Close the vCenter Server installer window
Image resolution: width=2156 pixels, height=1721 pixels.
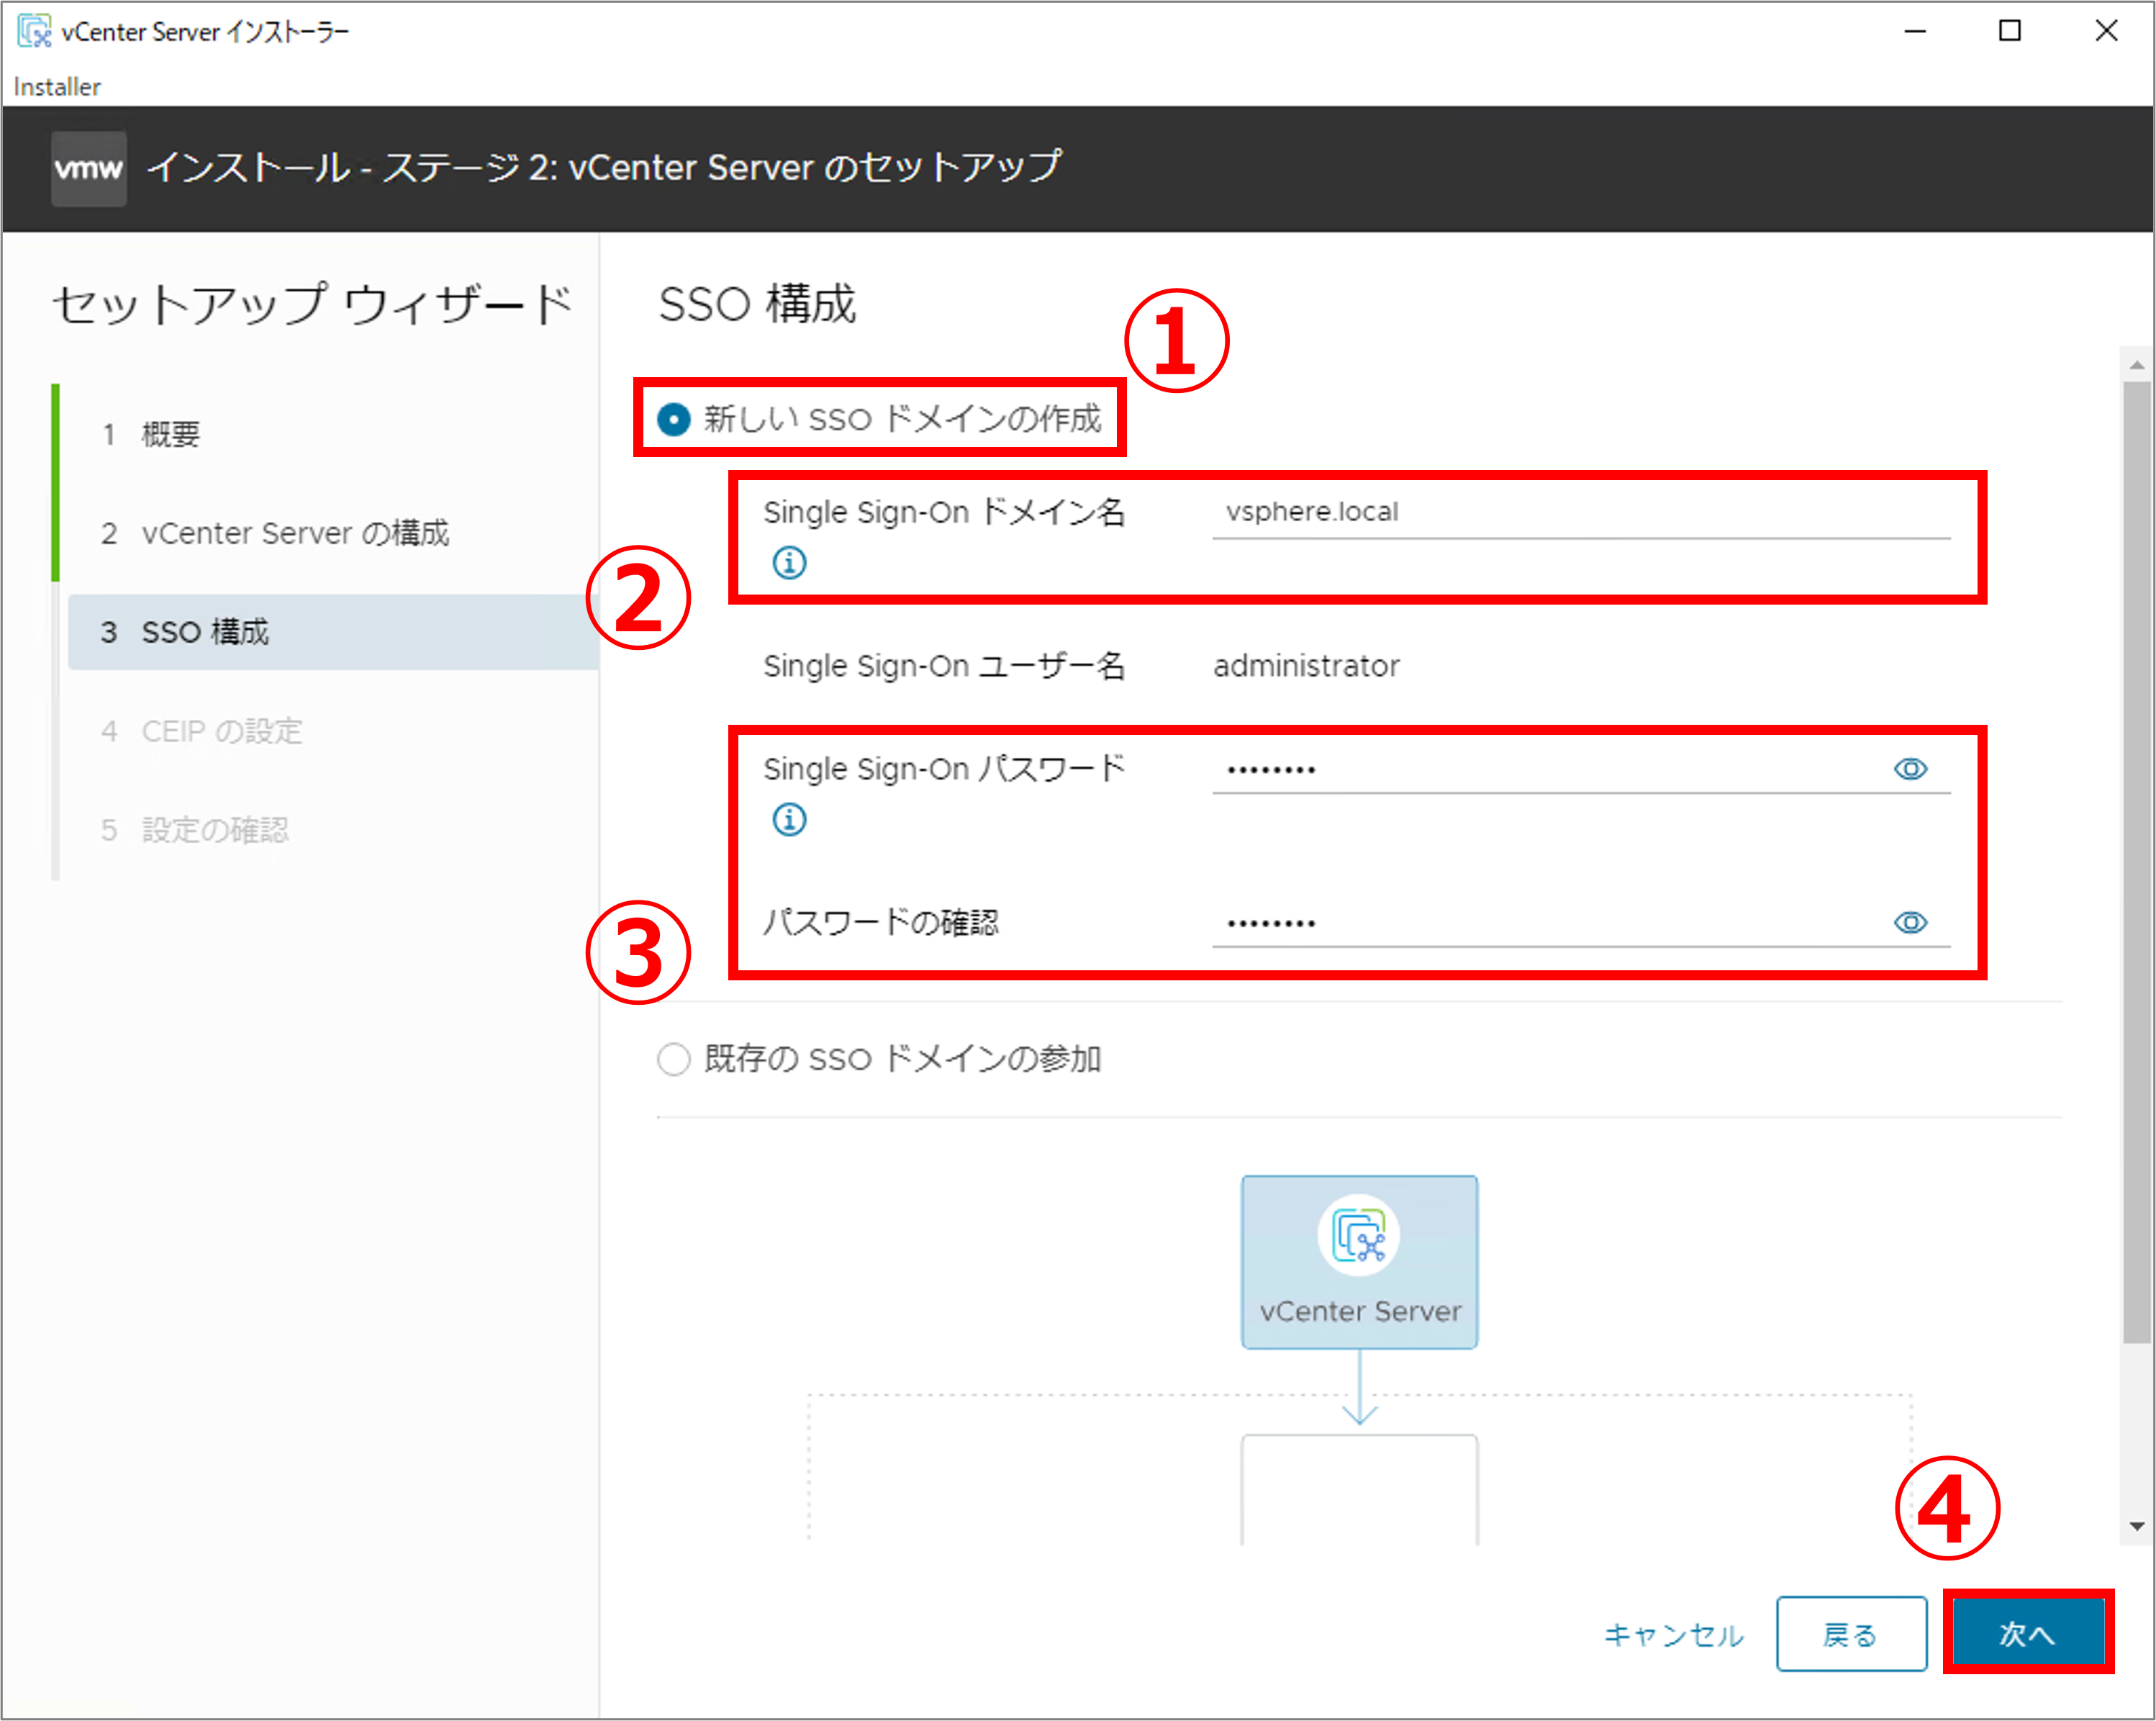click(2106, 31)
